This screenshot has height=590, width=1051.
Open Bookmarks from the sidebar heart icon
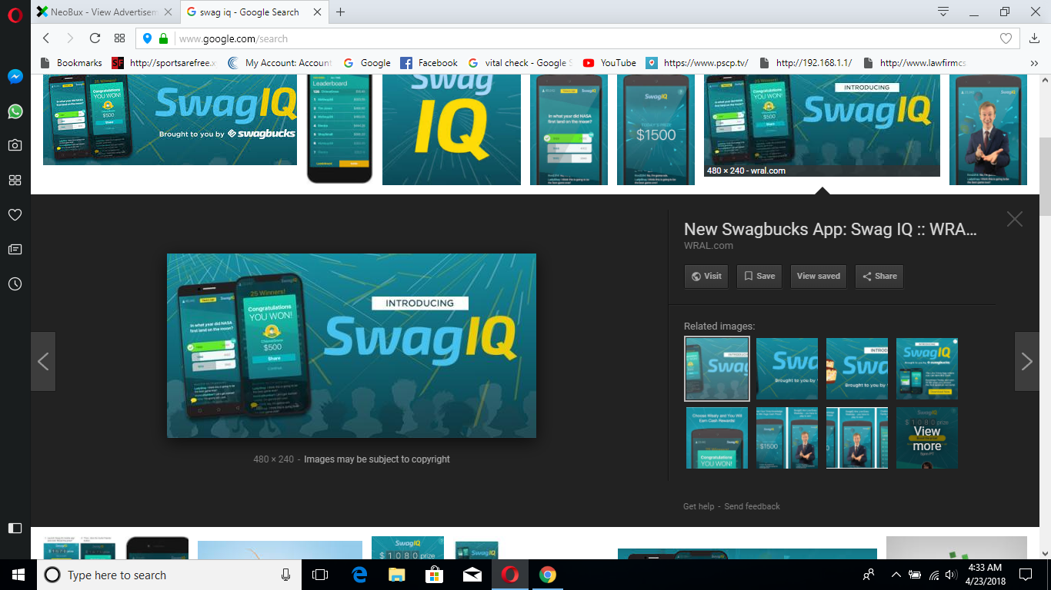[15, 215]
